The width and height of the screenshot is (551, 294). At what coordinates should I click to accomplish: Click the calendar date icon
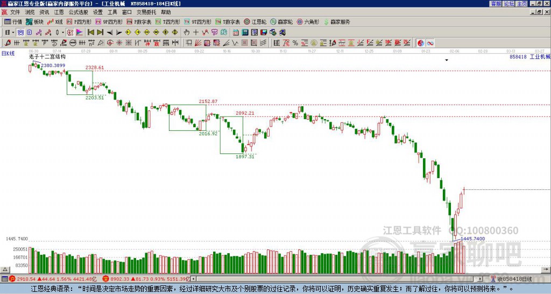pyautogui.click(x=236, y=33)
